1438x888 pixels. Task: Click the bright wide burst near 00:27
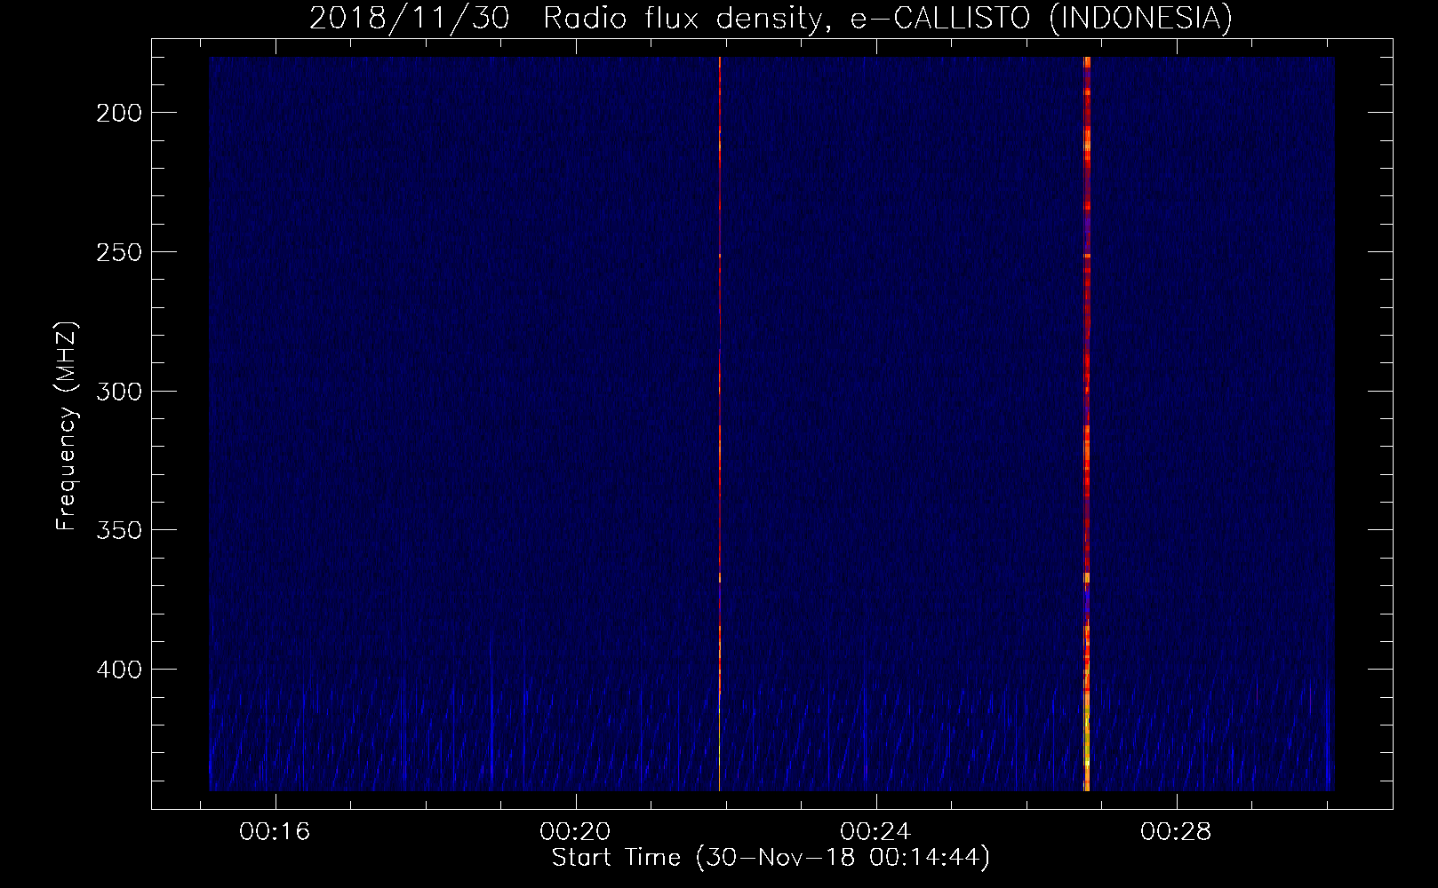tap(1087, 424)
